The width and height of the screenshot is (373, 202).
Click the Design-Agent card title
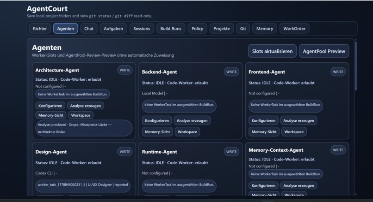pos(51,152)
